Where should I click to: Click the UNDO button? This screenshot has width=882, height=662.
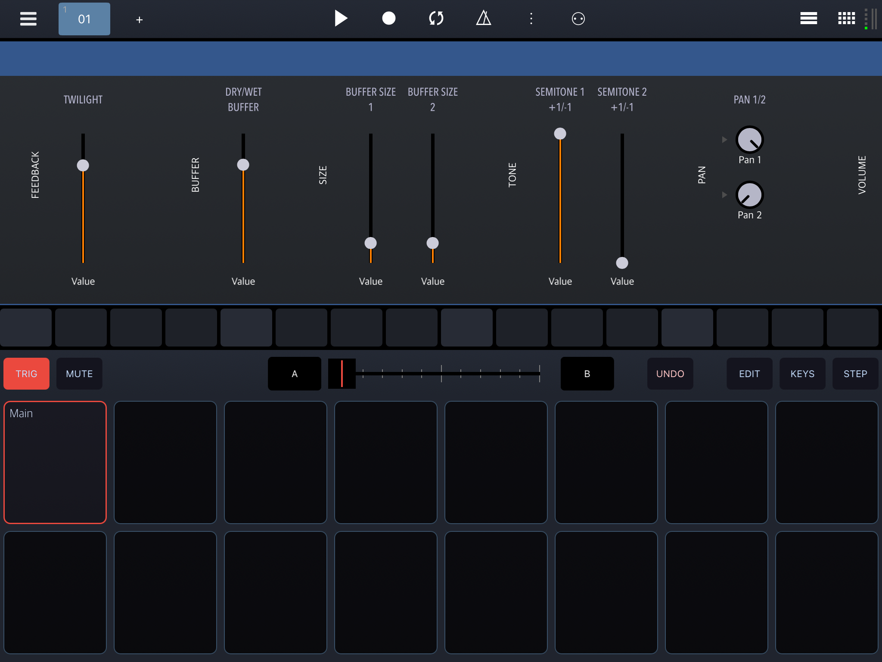tap(670, 374)
